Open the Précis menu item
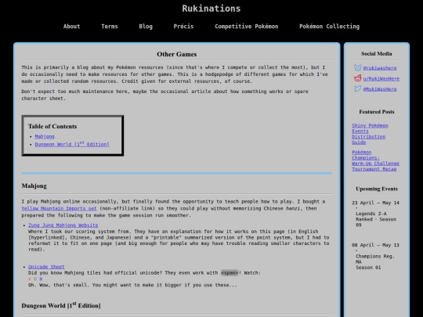Screen dimensions: 423x317 183,27
